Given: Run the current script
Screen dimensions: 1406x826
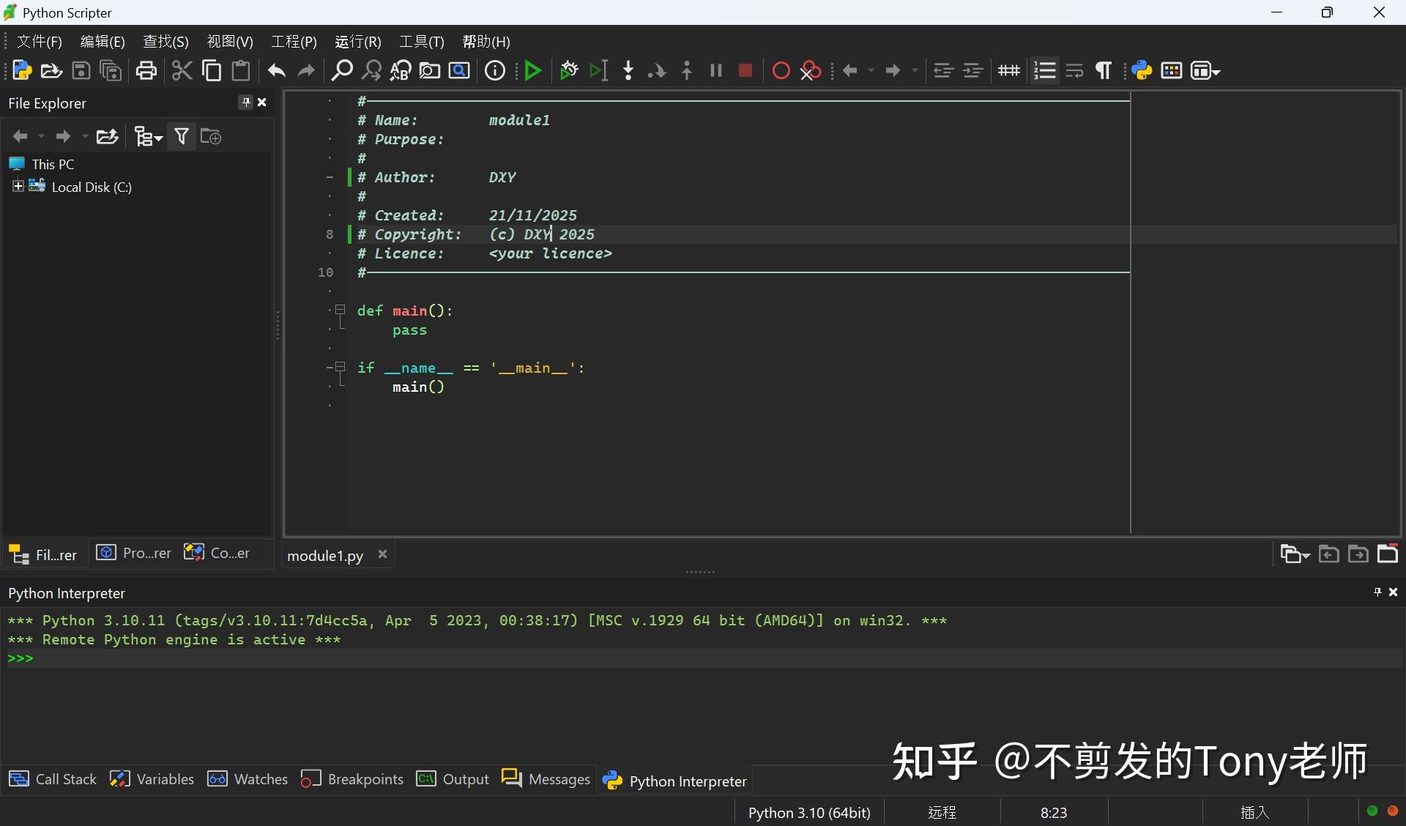Looking at the screenshot, I should tap(532, 70).
